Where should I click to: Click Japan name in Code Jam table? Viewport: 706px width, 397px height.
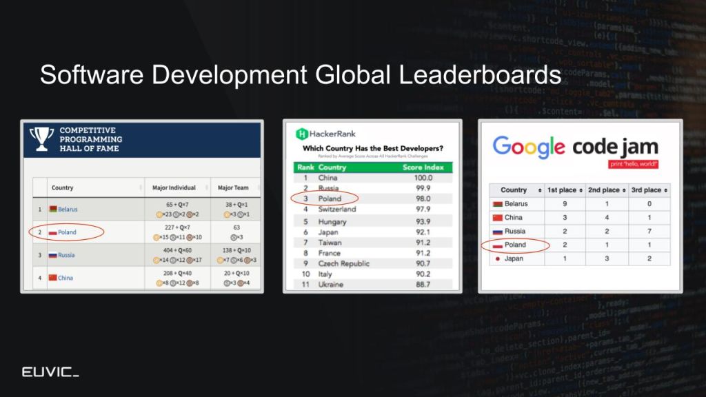tap(514, 259)
